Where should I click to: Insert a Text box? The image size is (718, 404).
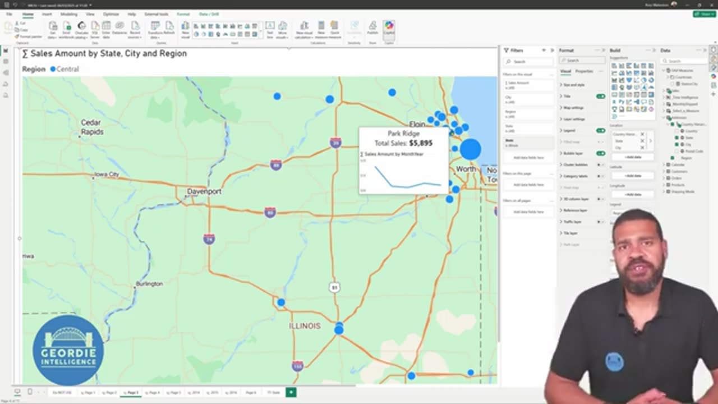tap(270, 29)
